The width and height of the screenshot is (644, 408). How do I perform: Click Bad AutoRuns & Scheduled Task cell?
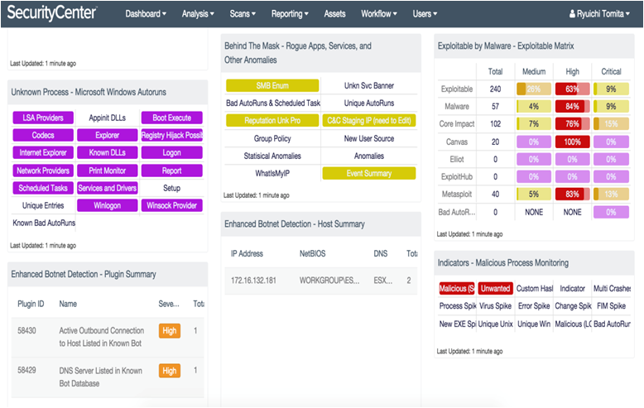[x=272, y=103]
